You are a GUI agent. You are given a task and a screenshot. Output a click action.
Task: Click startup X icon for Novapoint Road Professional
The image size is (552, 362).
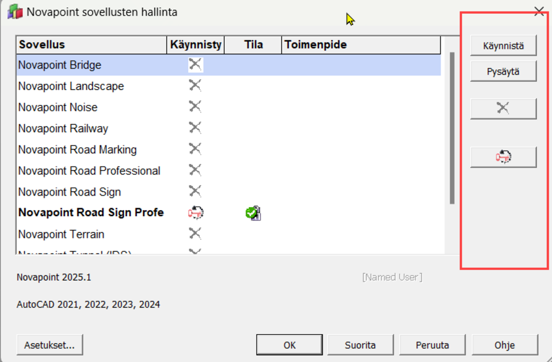pos(195,170)
